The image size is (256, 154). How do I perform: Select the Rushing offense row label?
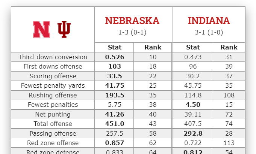click(53, 95)
